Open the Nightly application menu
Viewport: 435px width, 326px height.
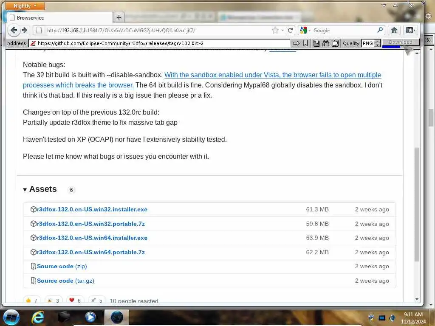(x=25, y=6)
